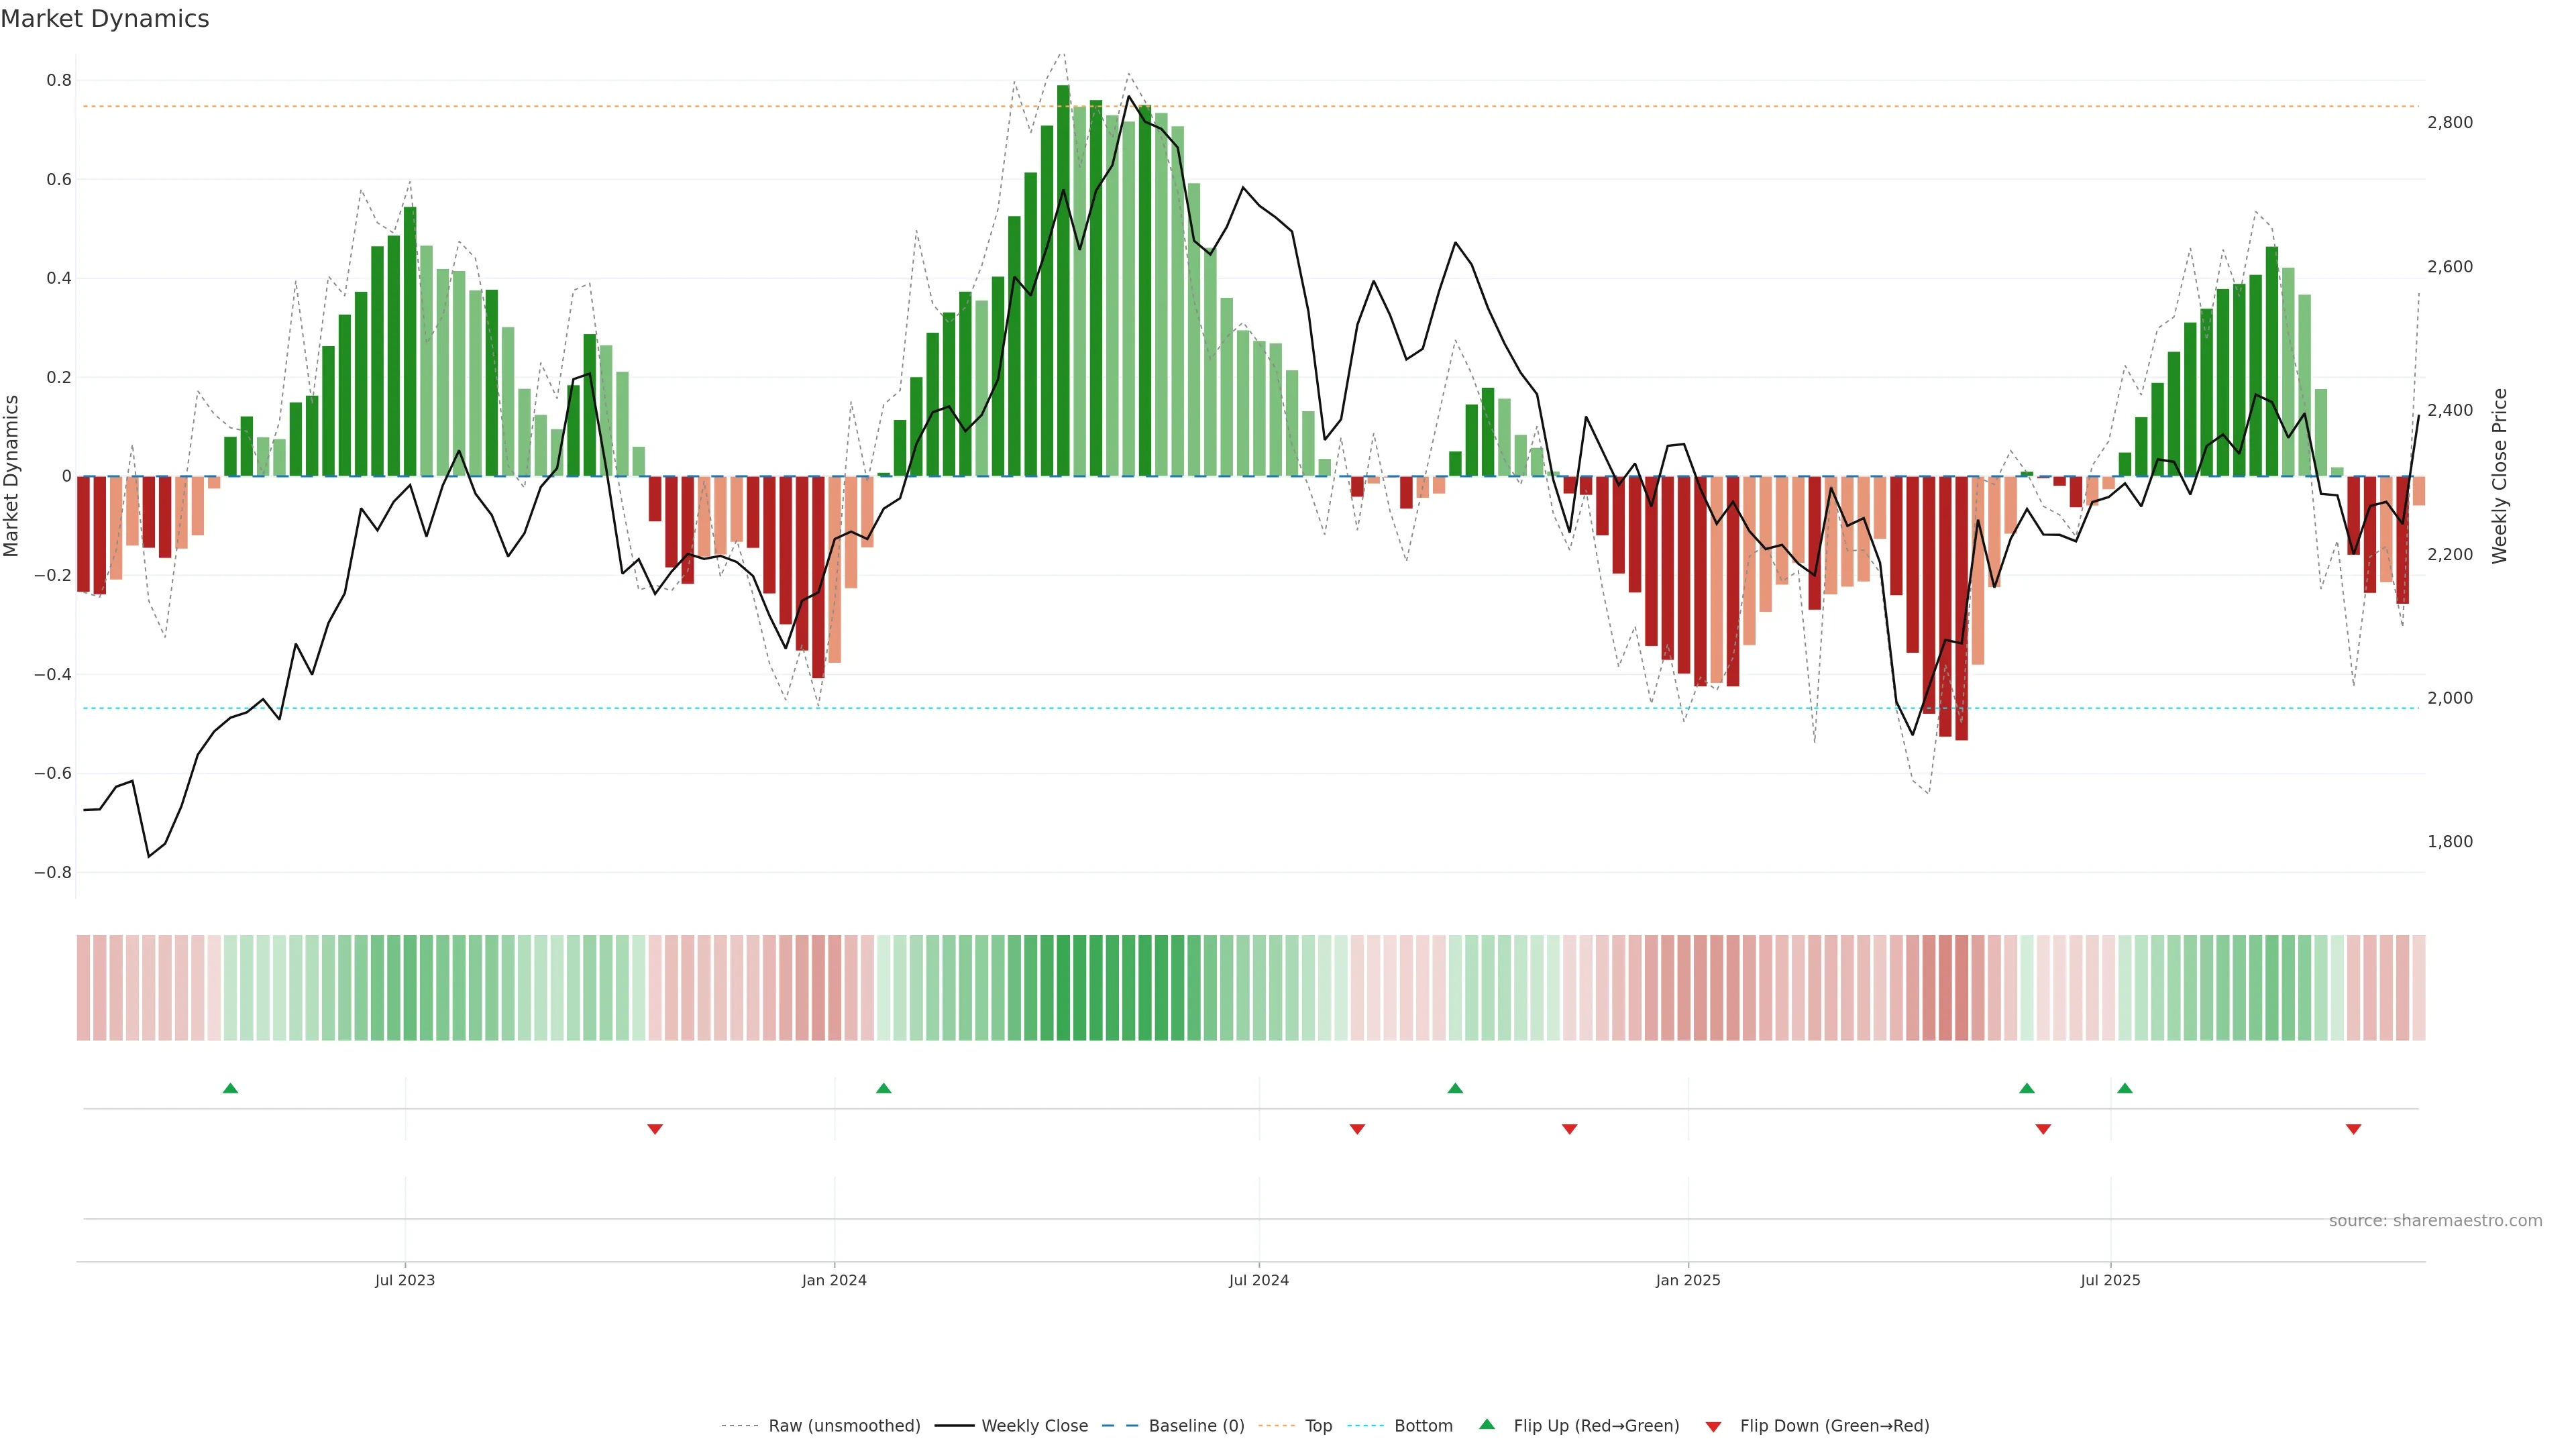Screen dimensions: 2576x1449
Task: Click red Flip Down triangle in late 2023
Action: tap(655, 1129)
